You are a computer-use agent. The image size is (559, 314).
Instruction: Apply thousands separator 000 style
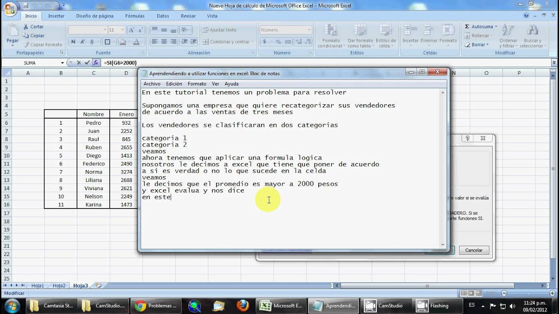(x=288, y=42)
